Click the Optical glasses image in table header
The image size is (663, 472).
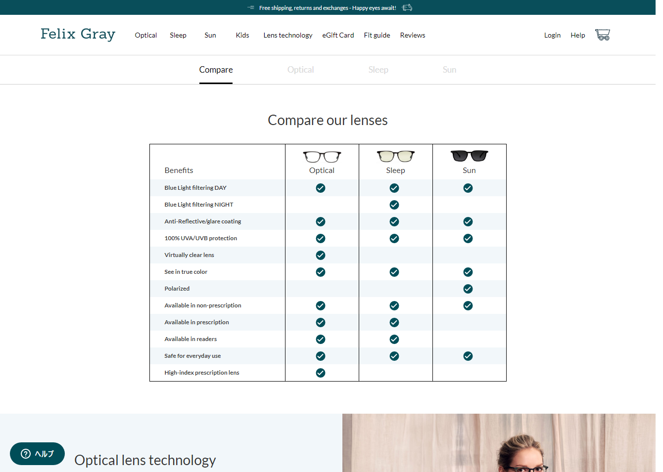tap(322, 157)
